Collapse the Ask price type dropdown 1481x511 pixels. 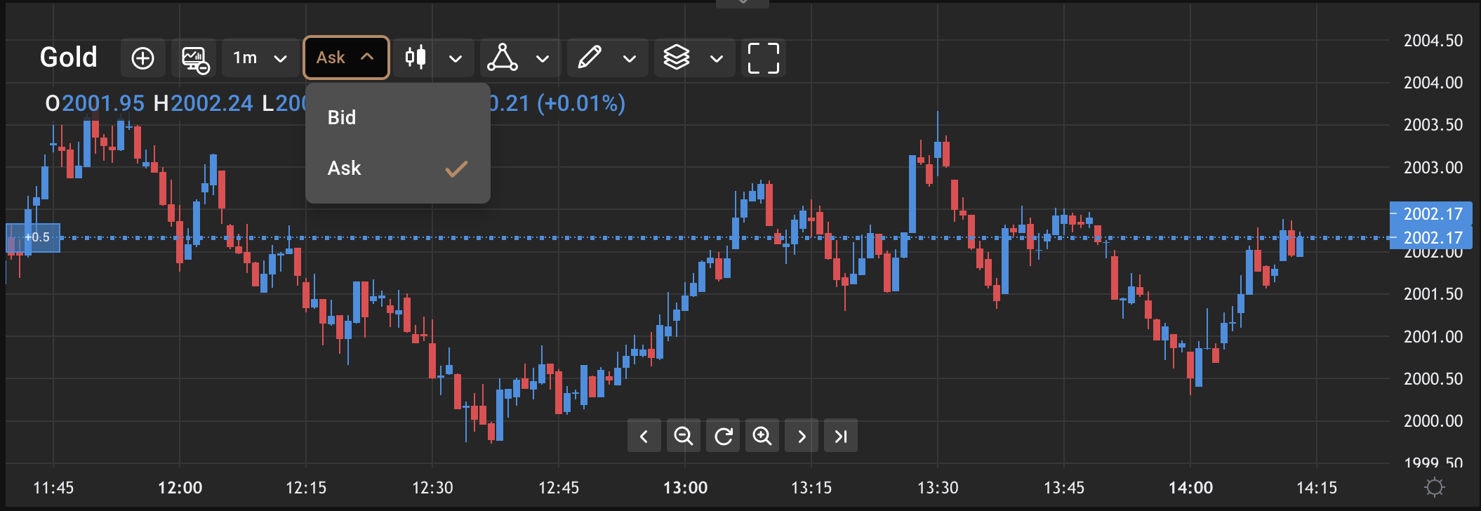tap(346, 58)
